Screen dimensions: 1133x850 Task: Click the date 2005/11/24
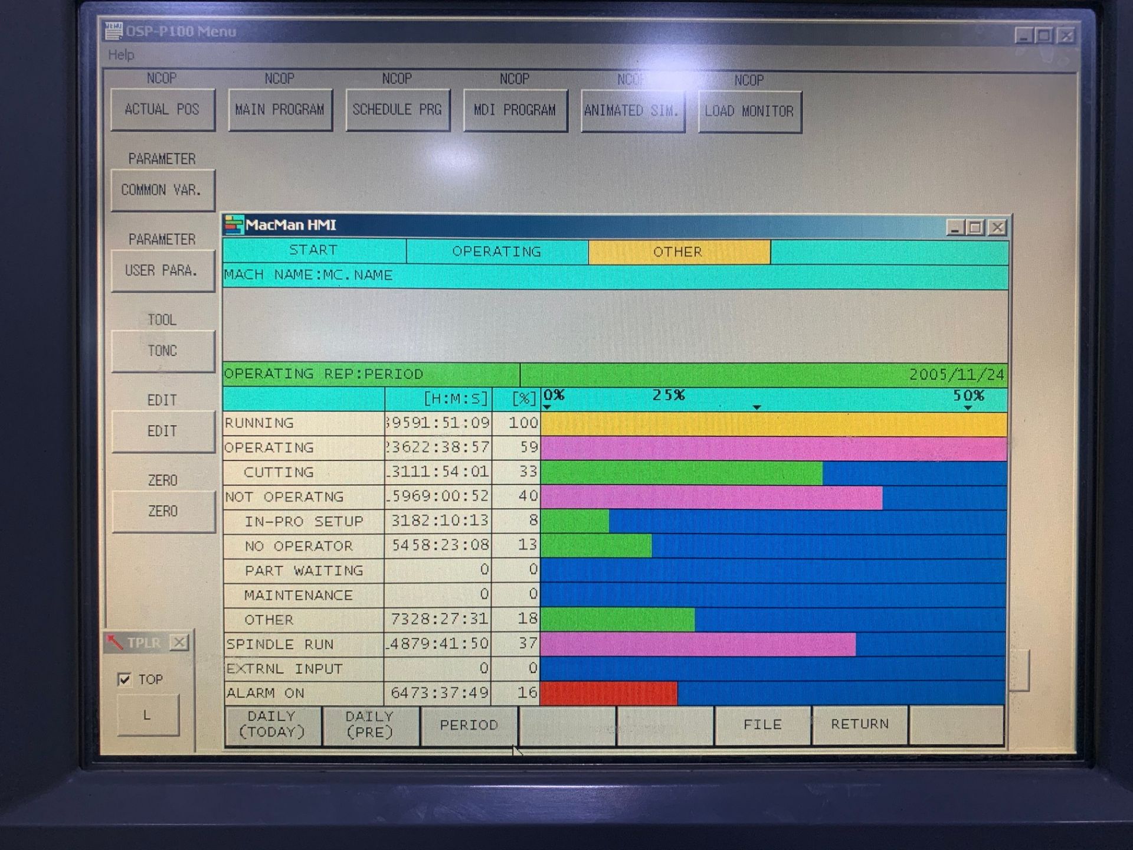957,375
